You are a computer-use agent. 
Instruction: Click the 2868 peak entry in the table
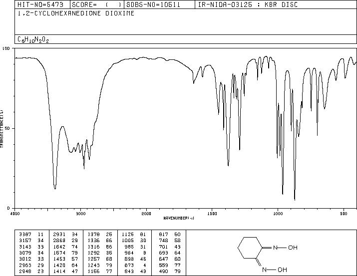pos(65,240)
